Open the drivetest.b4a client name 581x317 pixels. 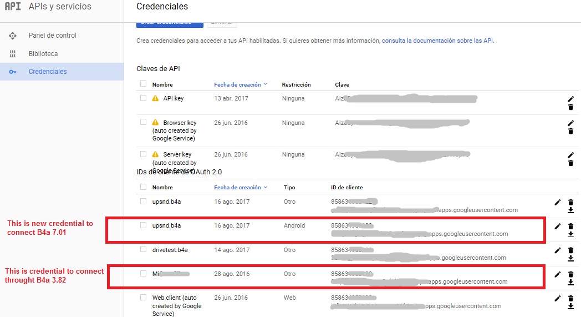[170, 250]
